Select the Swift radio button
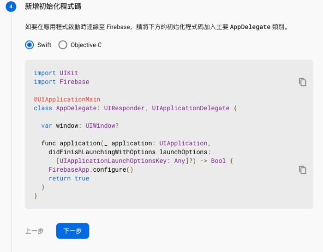323x252 pixels. click(30, 45)
